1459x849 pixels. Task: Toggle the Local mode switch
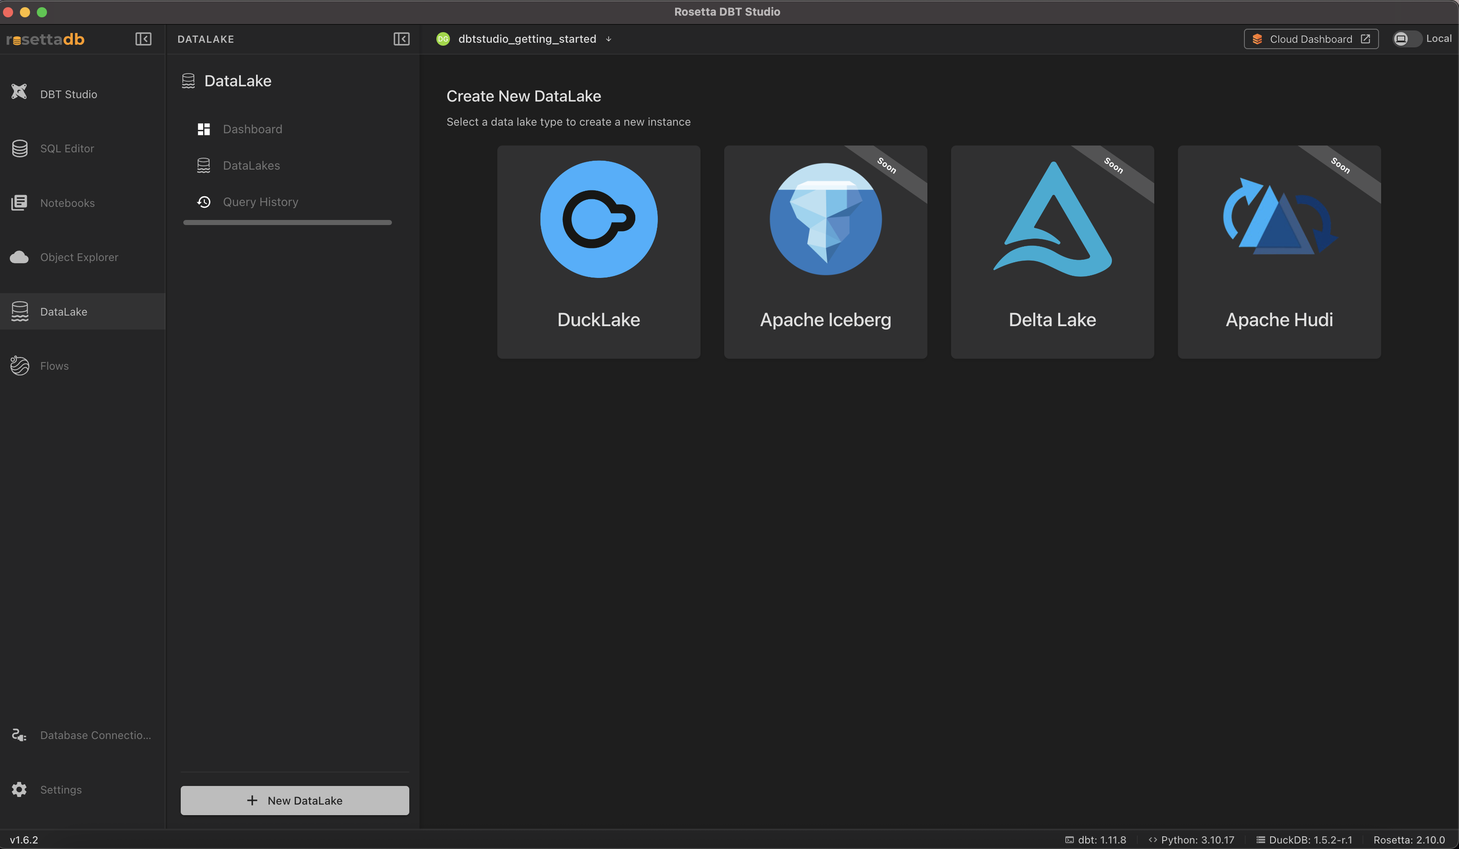click(1407, 39)
